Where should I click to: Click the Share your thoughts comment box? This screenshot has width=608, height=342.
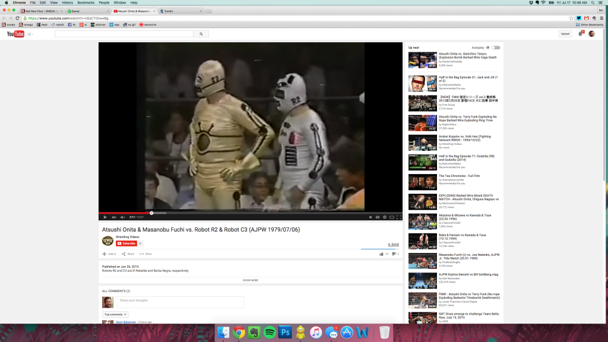pos(180,302)
